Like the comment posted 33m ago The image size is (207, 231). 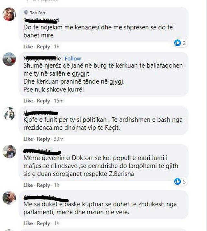tap(28, 139)
